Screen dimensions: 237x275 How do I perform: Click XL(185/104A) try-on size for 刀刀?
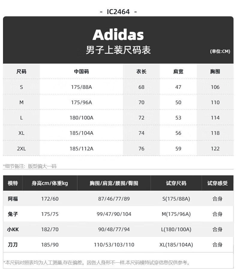tap(176, 245)
